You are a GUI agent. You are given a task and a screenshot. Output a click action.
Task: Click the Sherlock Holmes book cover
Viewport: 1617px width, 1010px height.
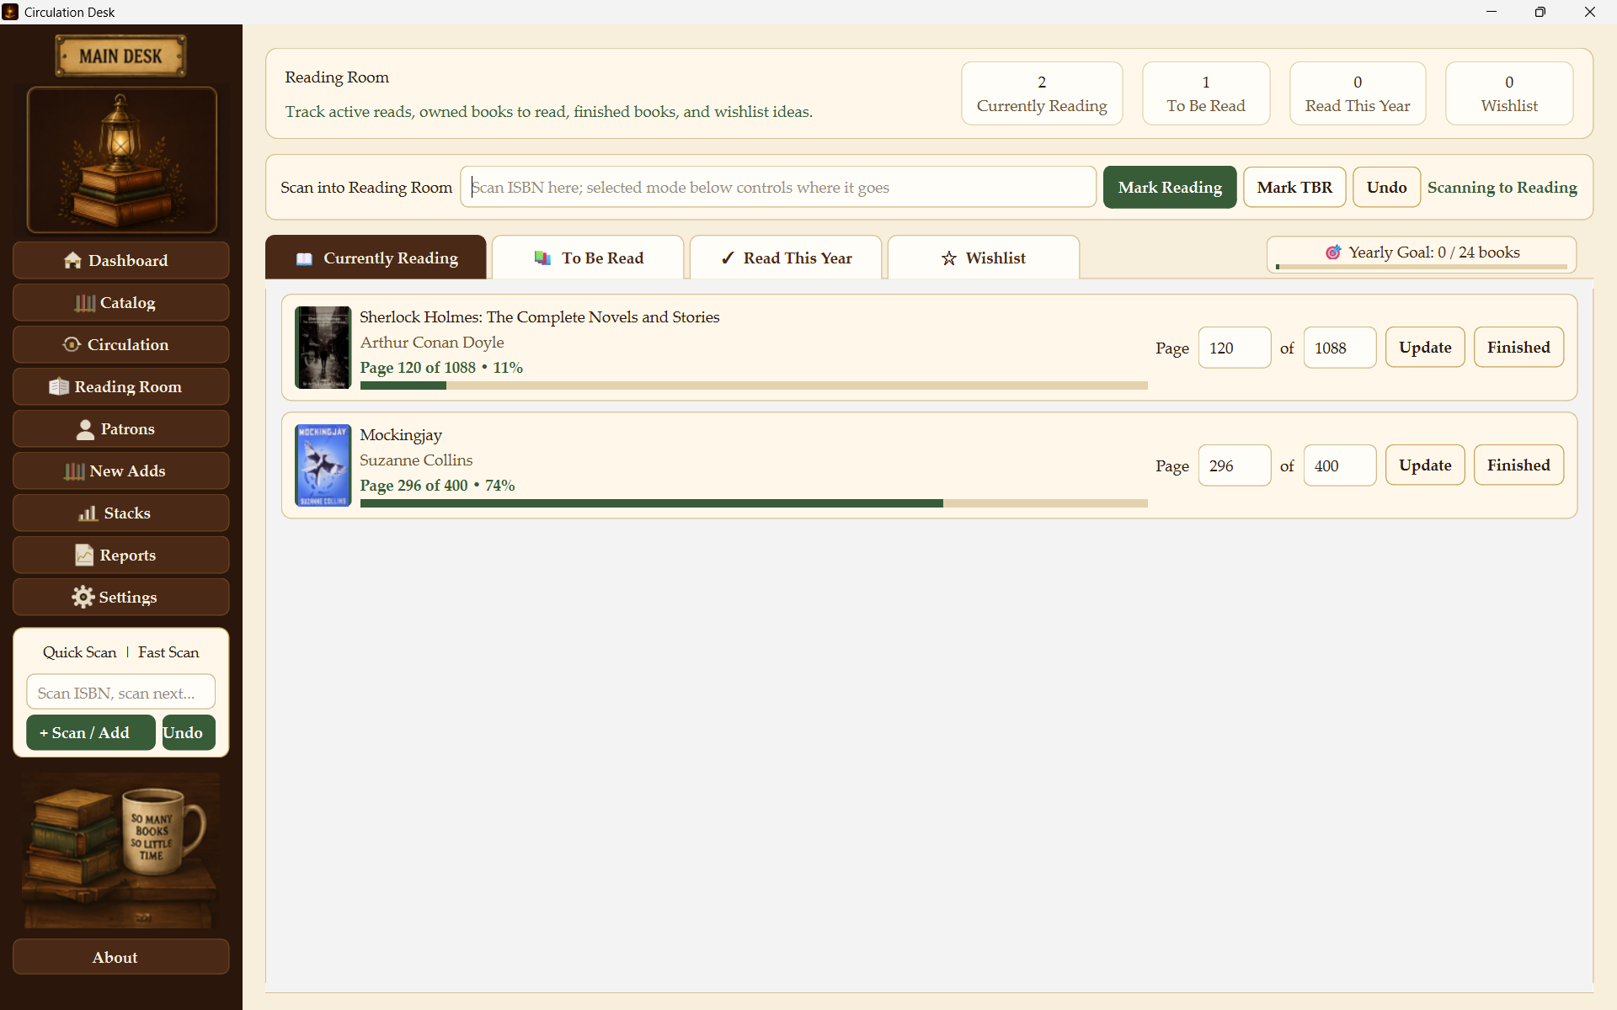[x=323, y=347]
